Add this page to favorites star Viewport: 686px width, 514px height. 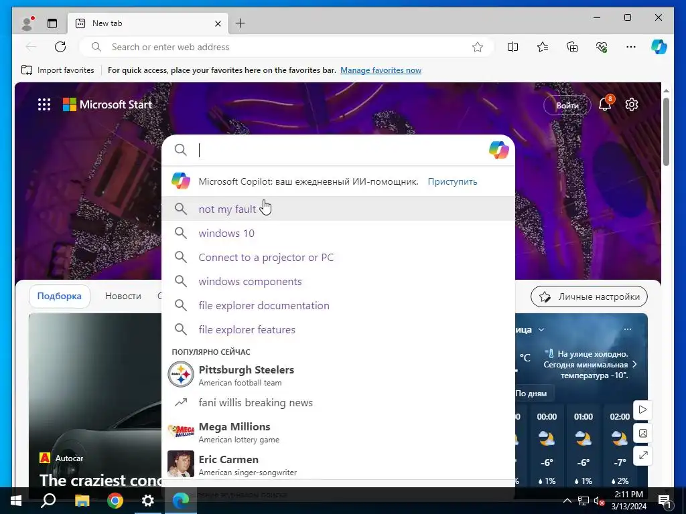tap(477, 47)
